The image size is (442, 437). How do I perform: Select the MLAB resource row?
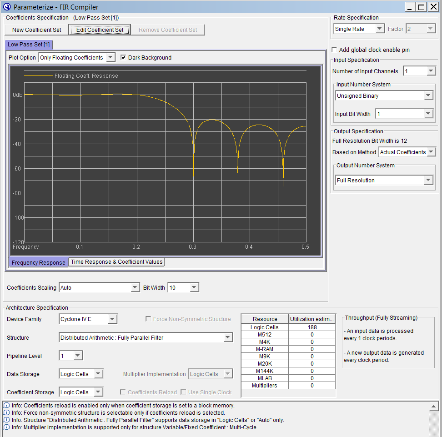click(x=288, y=378)
